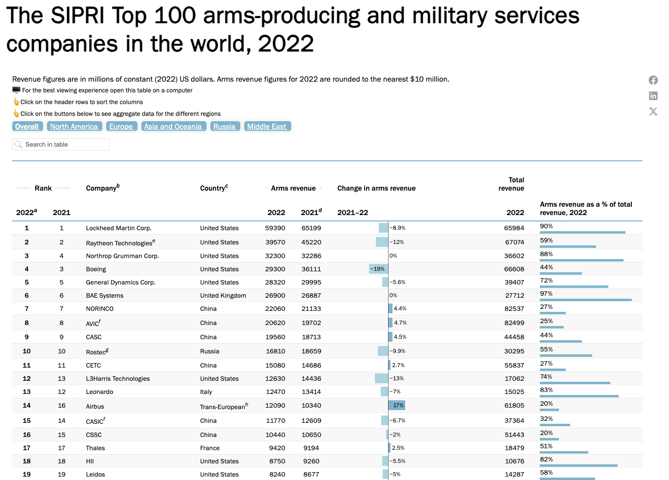Share the table on X
This screenshot has height=480, width=669.
click(x=653, y=111)
